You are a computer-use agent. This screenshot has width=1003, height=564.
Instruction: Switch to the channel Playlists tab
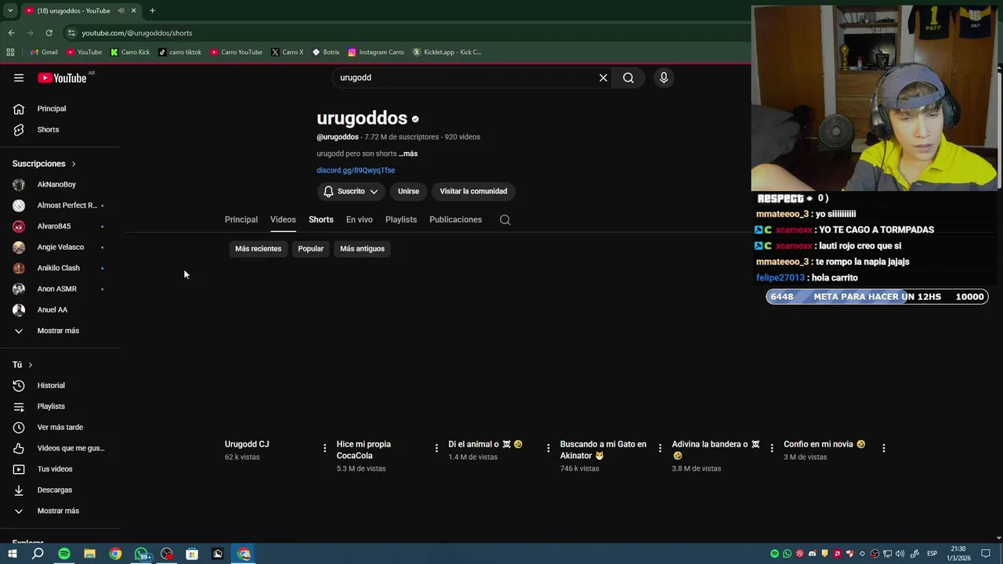tap(401, 219)
